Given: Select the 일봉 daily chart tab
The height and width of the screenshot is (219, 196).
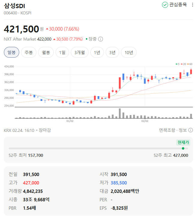Looking at the screenshot, I should click(x=11, y=52).
